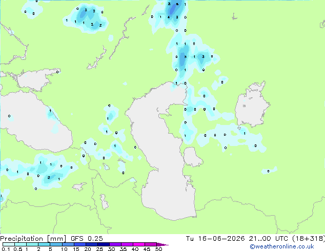Select the 2–5 mm legend color swatch
Image resolution: width=325 pixels, height=251 pixels.
click(44, 244)
